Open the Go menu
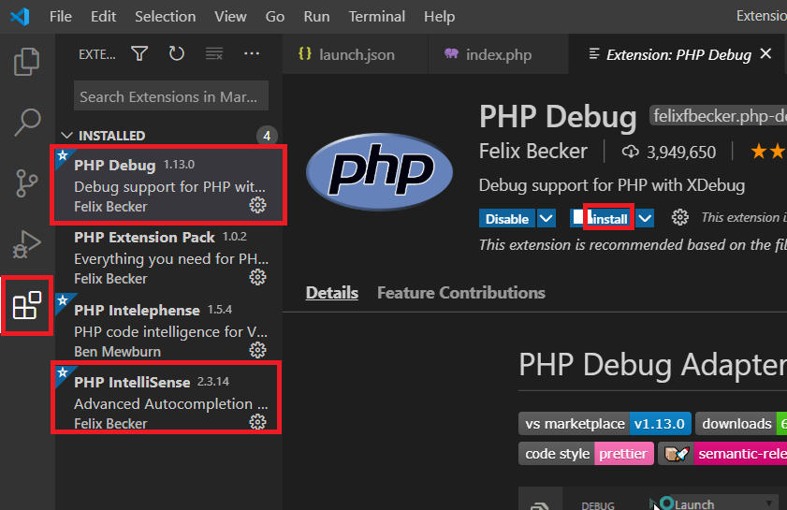Screen dimensions: 787x510 tap(275, 17)
